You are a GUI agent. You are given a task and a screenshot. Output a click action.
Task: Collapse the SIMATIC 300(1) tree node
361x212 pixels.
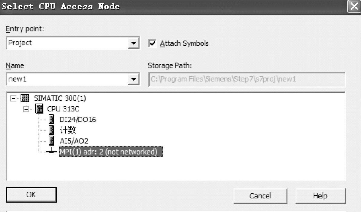point(13,98)
